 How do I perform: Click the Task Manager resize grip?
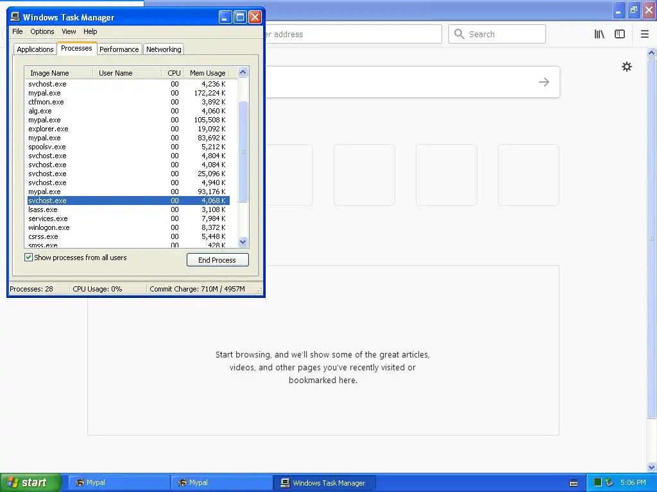pyautogui.click(x=259, y=291)
